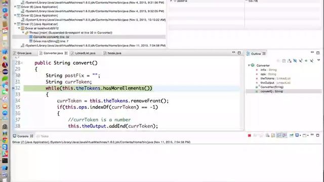Pin the Console view
324x182 pixels.
click(x=292, y=135)
